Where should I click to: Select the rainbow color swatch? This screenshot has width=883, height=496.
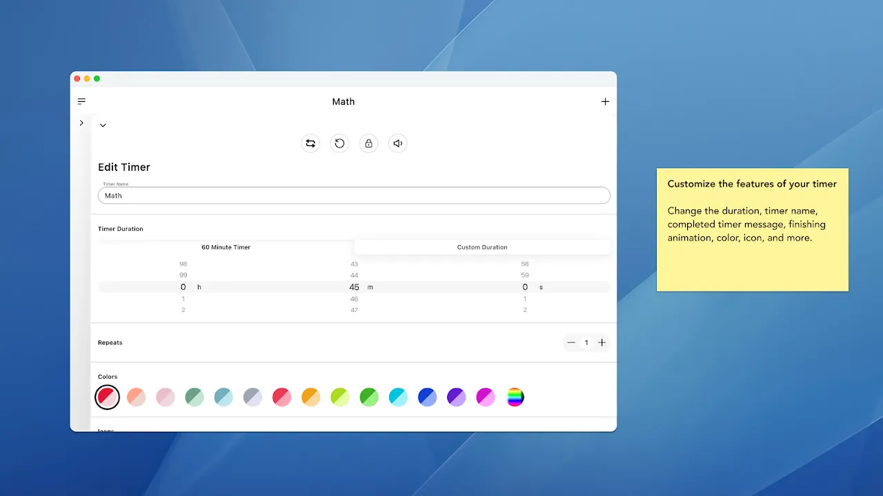[x=515, y=397]
